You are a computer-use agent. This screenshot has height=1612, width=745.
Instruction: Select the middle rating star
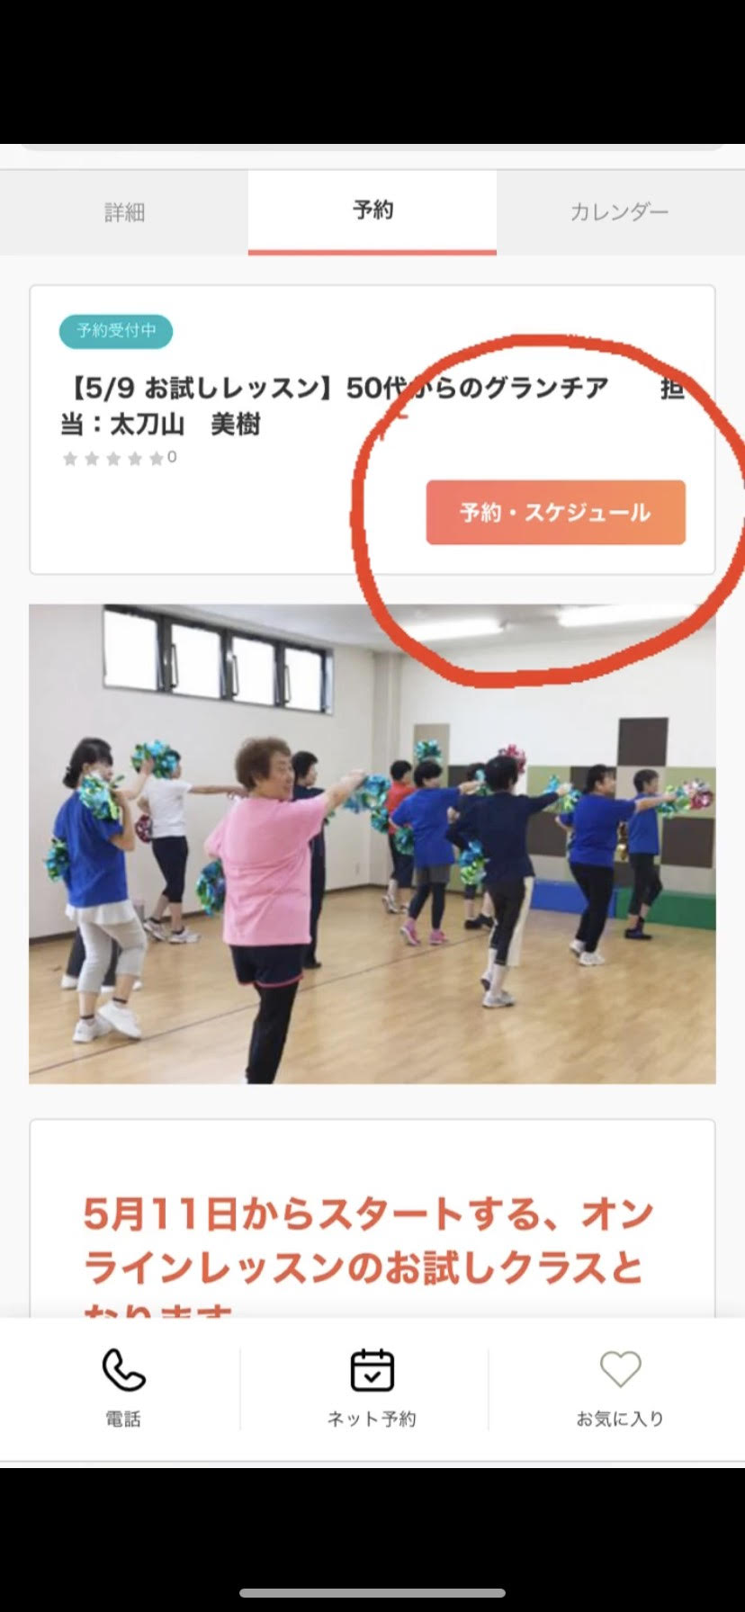point(113,459)
